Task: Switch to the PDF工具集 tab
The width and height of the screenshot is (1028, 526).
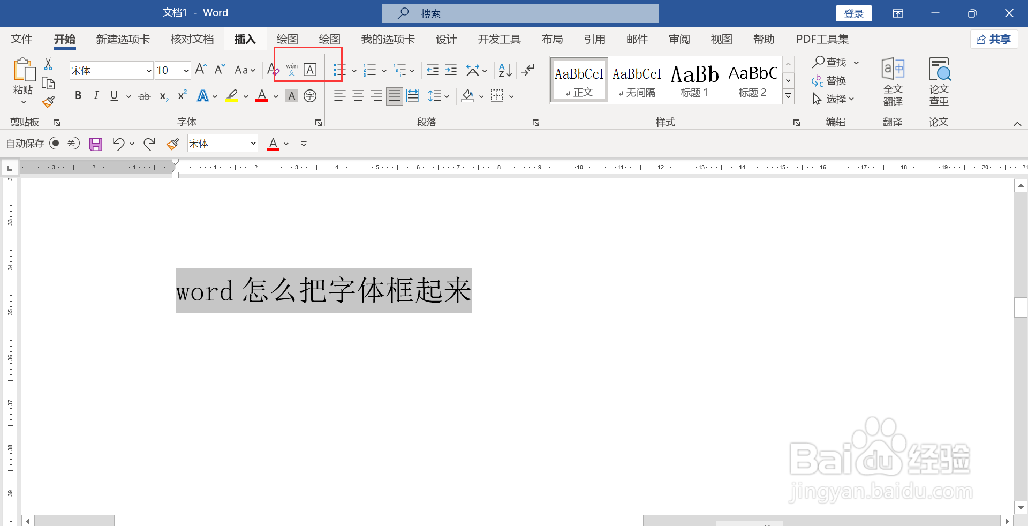Action: pos(822,39)
